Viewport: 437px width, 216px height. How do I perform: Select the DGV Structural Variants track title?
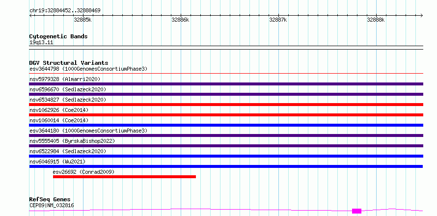tap(69, 63)
